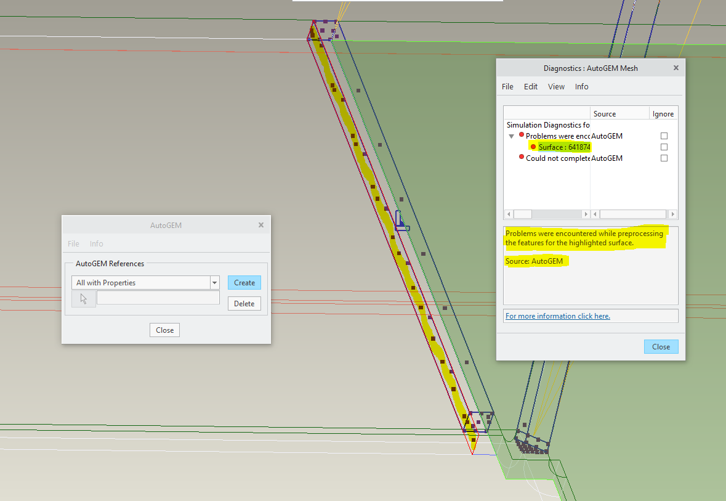Close the AutoGEM dialog with its X

coord(261,225)
